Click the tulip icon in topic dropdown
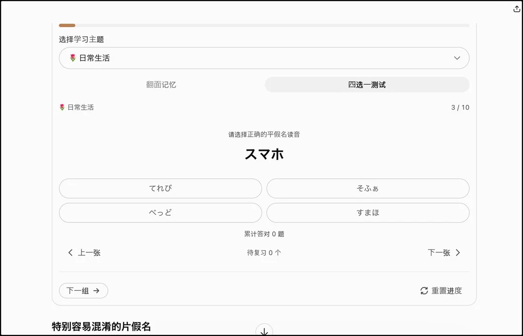The height and width of the screenshot is (336, 523). tap(73, 58)
